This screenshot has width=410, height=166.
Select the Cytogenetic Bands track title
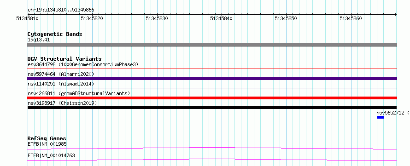[55, 34]
